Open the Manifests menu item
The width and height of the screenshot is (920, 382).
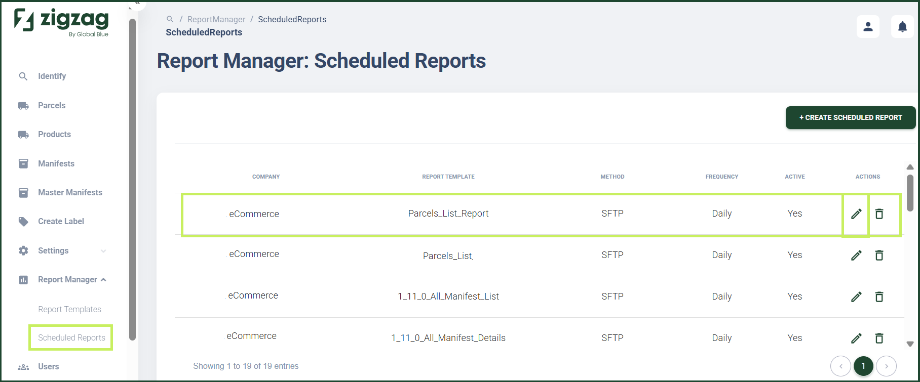56,164
